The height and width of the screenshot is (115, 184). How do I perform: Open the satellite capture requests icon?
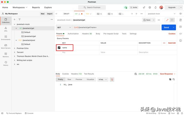144,7
